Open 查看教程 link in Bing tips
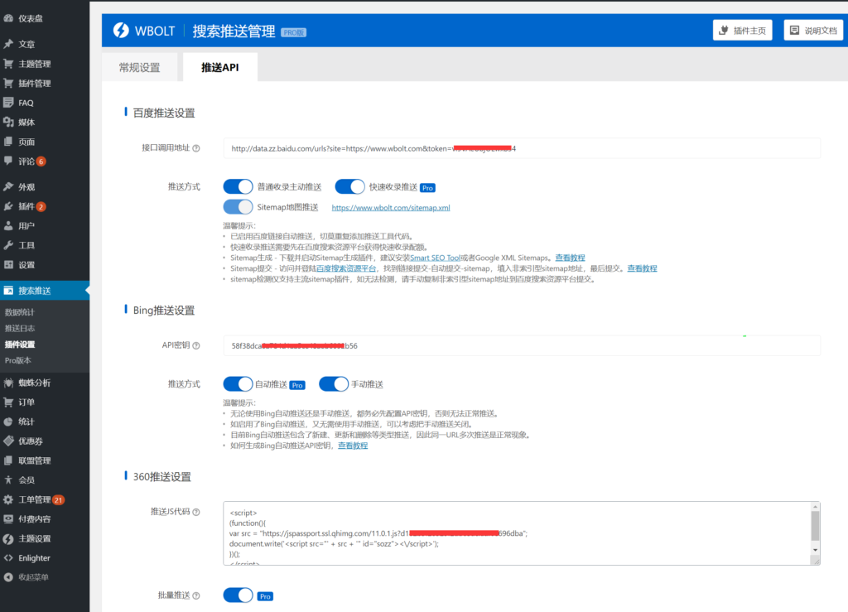 tap(353, 446)
